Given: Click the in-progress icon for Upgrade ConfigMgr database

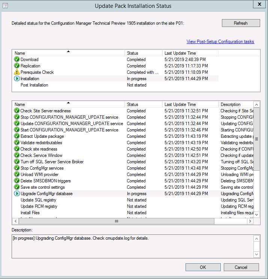Looking at the screenshot, I should [17, 193].
